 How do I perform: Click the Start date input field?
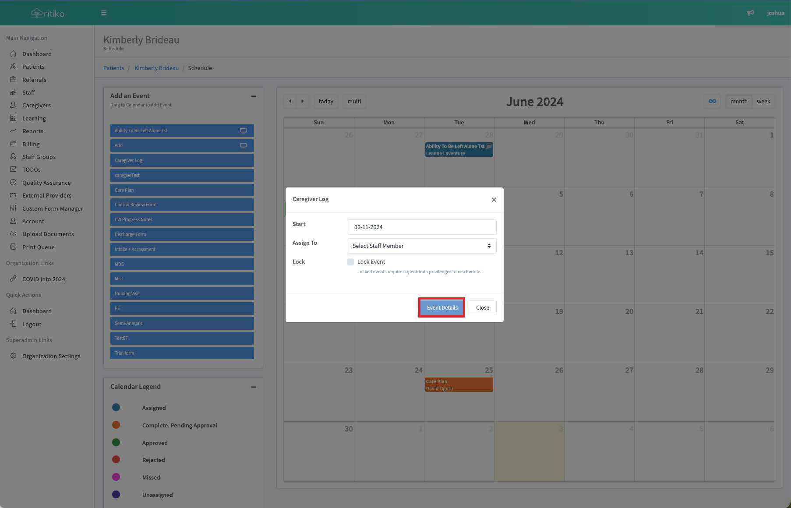click(x=421, y=227)
